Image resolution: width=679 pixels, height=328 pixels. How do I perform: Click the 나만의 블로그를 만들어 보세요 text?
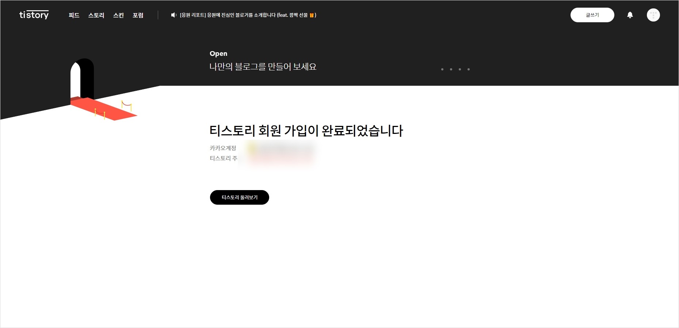coord(263,67)
